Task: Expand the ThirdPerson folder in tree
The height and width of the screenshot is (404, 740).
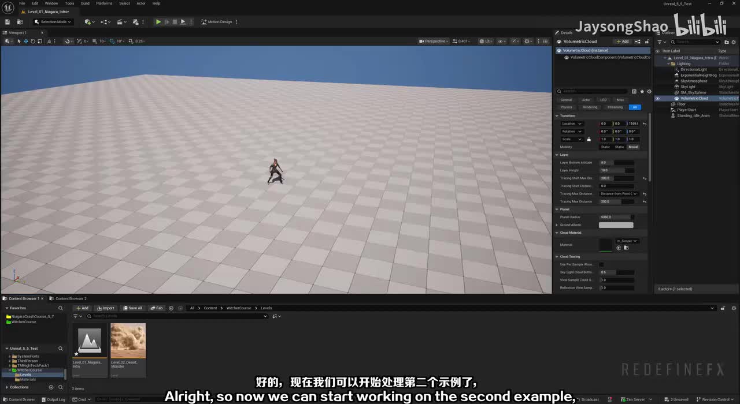Action: tap(10, 361)
